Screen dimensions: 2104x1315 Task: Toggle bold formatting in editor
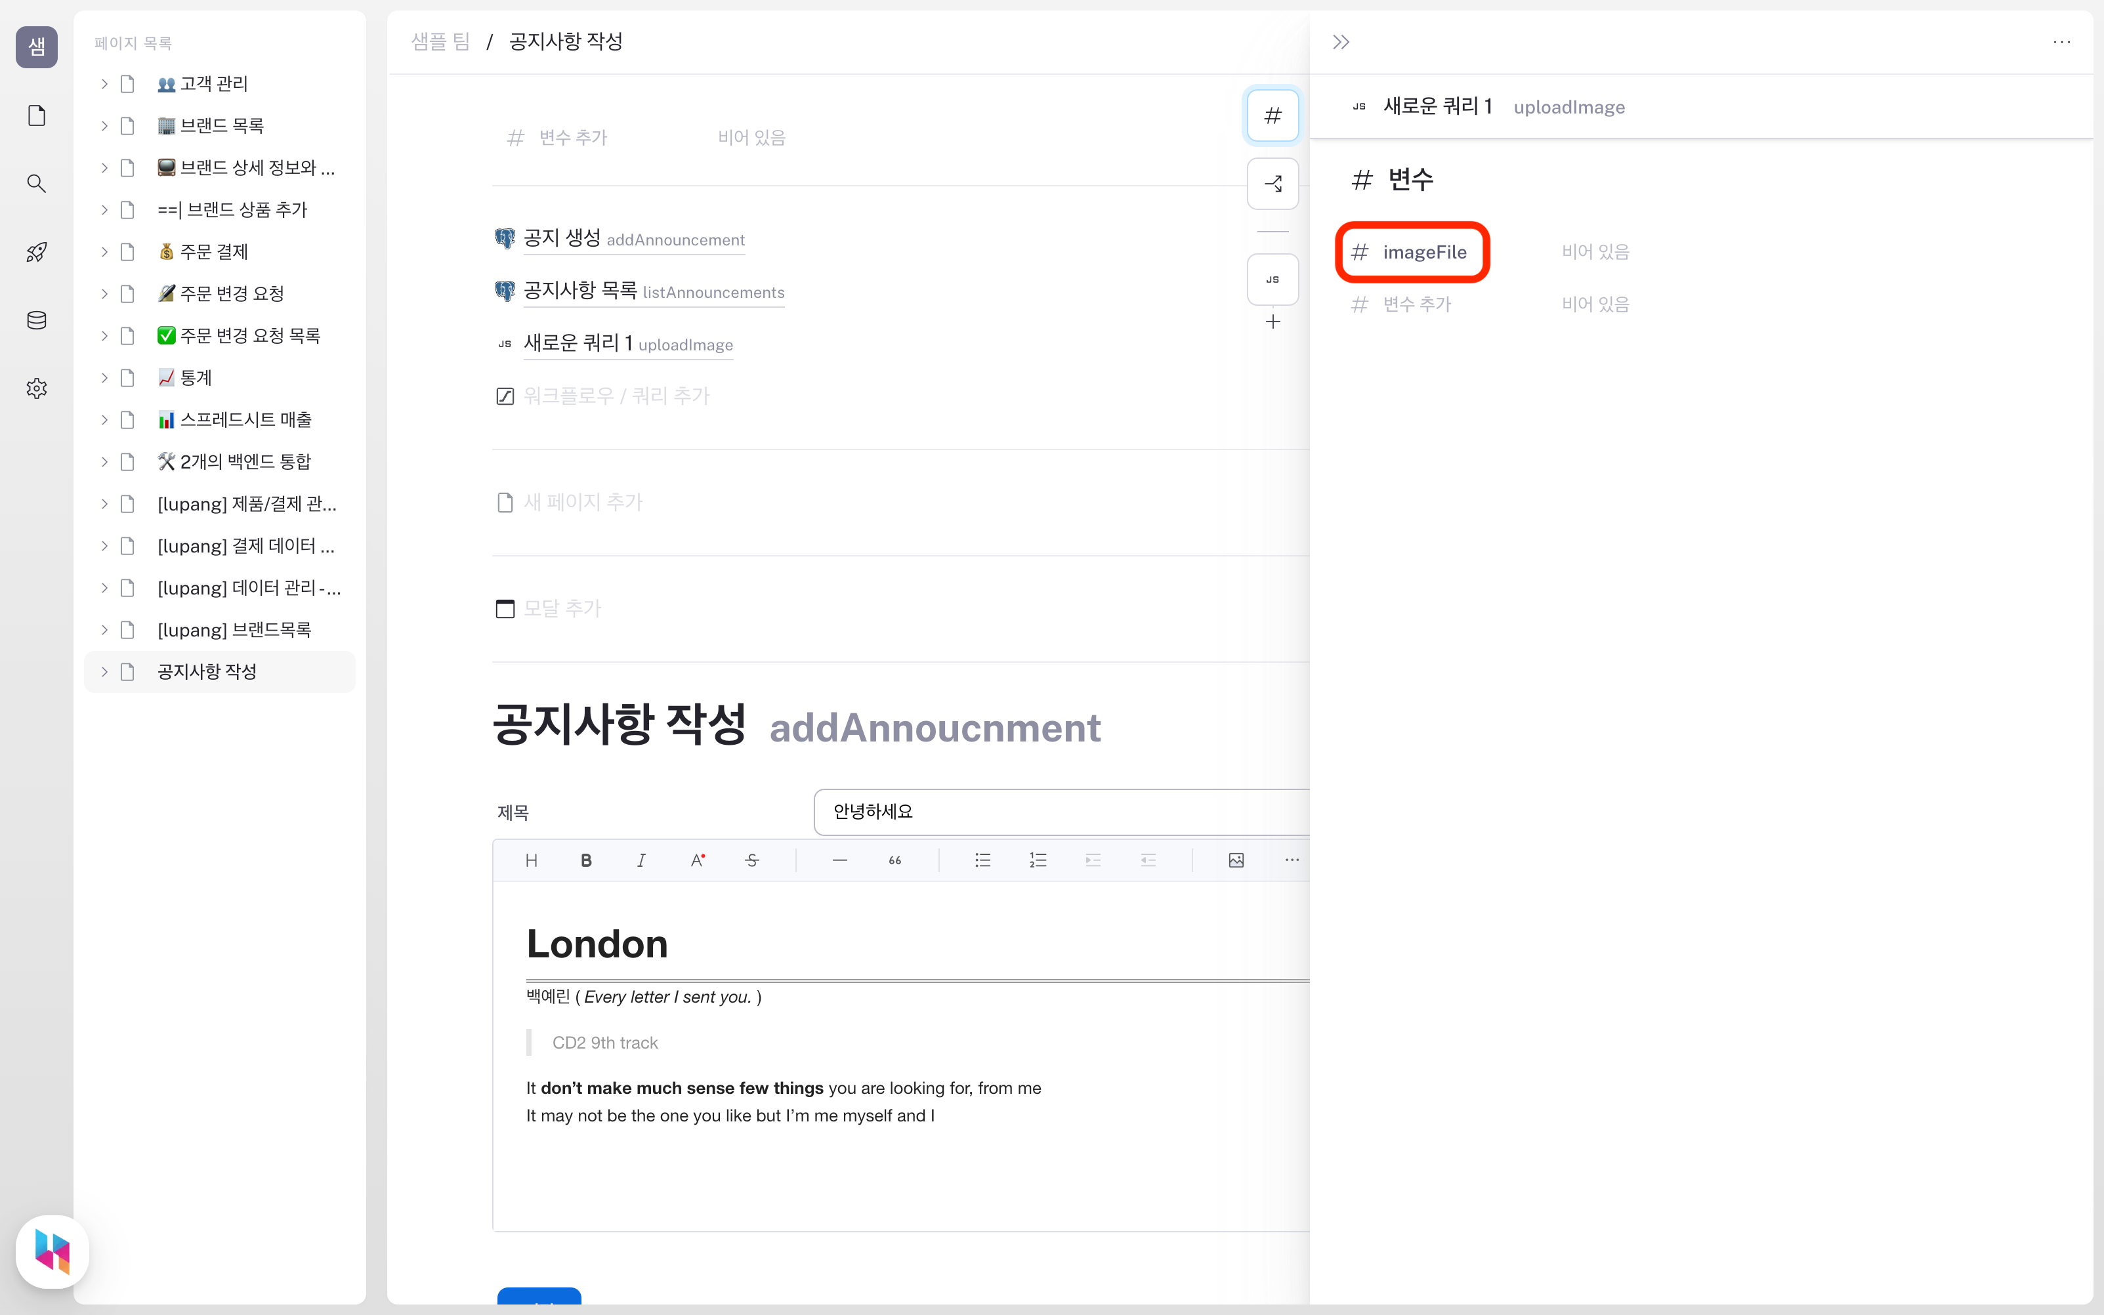tap(586, 860)
